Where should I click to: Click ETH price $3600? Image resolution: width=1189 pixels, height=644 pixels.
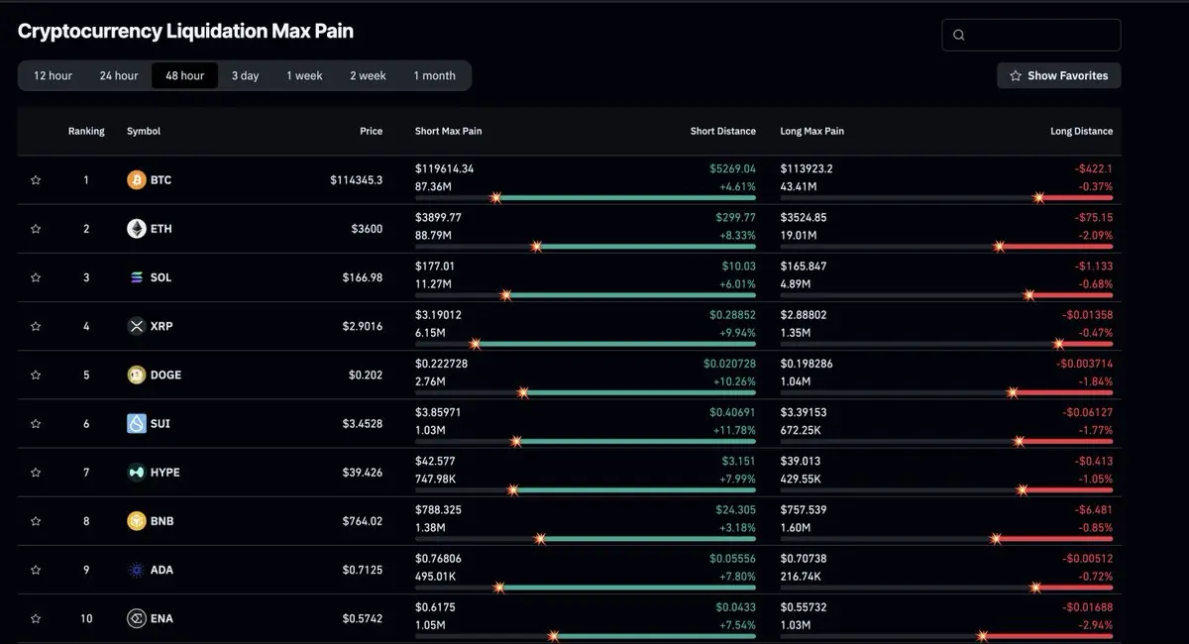[367, 229]
